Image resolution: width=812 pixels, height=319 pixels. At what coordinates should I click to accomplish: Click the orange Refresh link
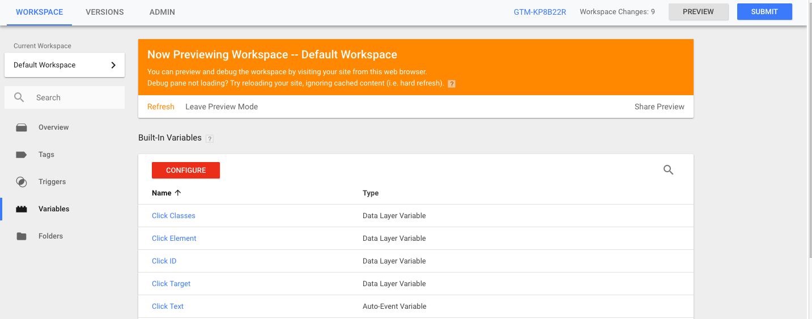tap(161, 107)
